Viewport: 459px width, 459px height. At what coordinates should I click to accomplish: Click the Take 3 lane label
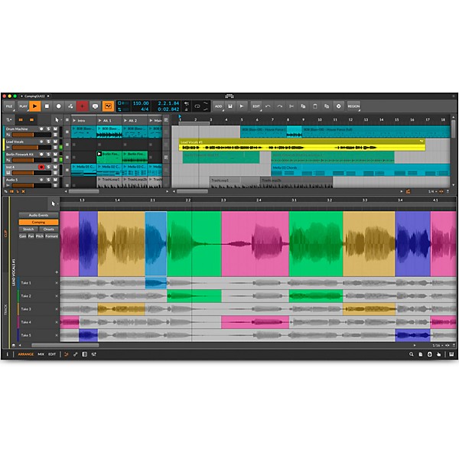click(x=26, y=309)
